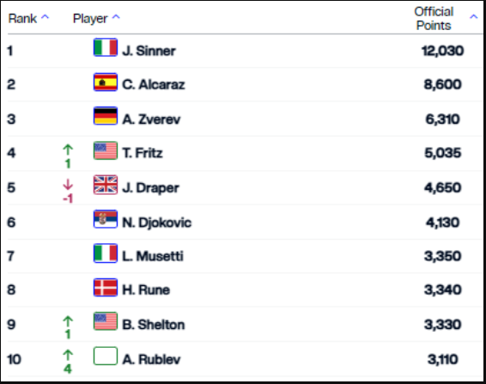Click the Italian flag beside J. Sinner
Screen dimensions: 486x384
tap(106, 47)
